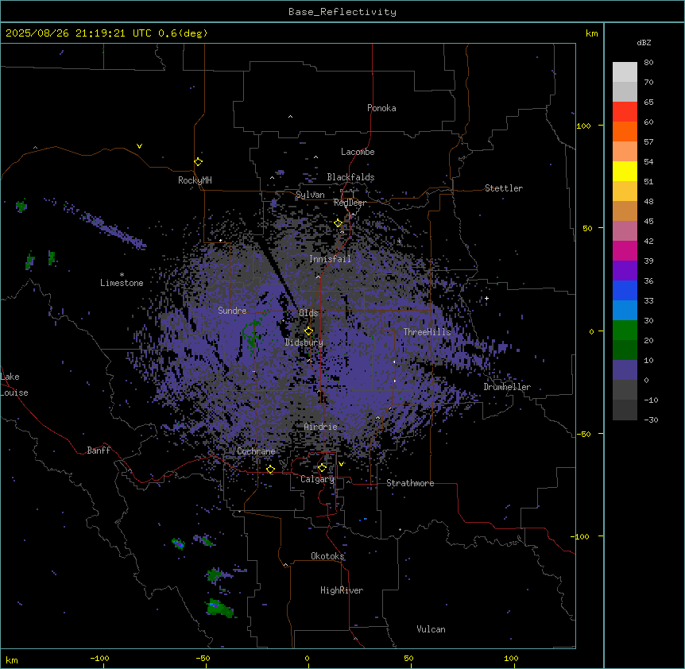Click the Cochrane label
The height and width of the screenshot is (669, 685).
pyautogui.click(x=256, y=451)
